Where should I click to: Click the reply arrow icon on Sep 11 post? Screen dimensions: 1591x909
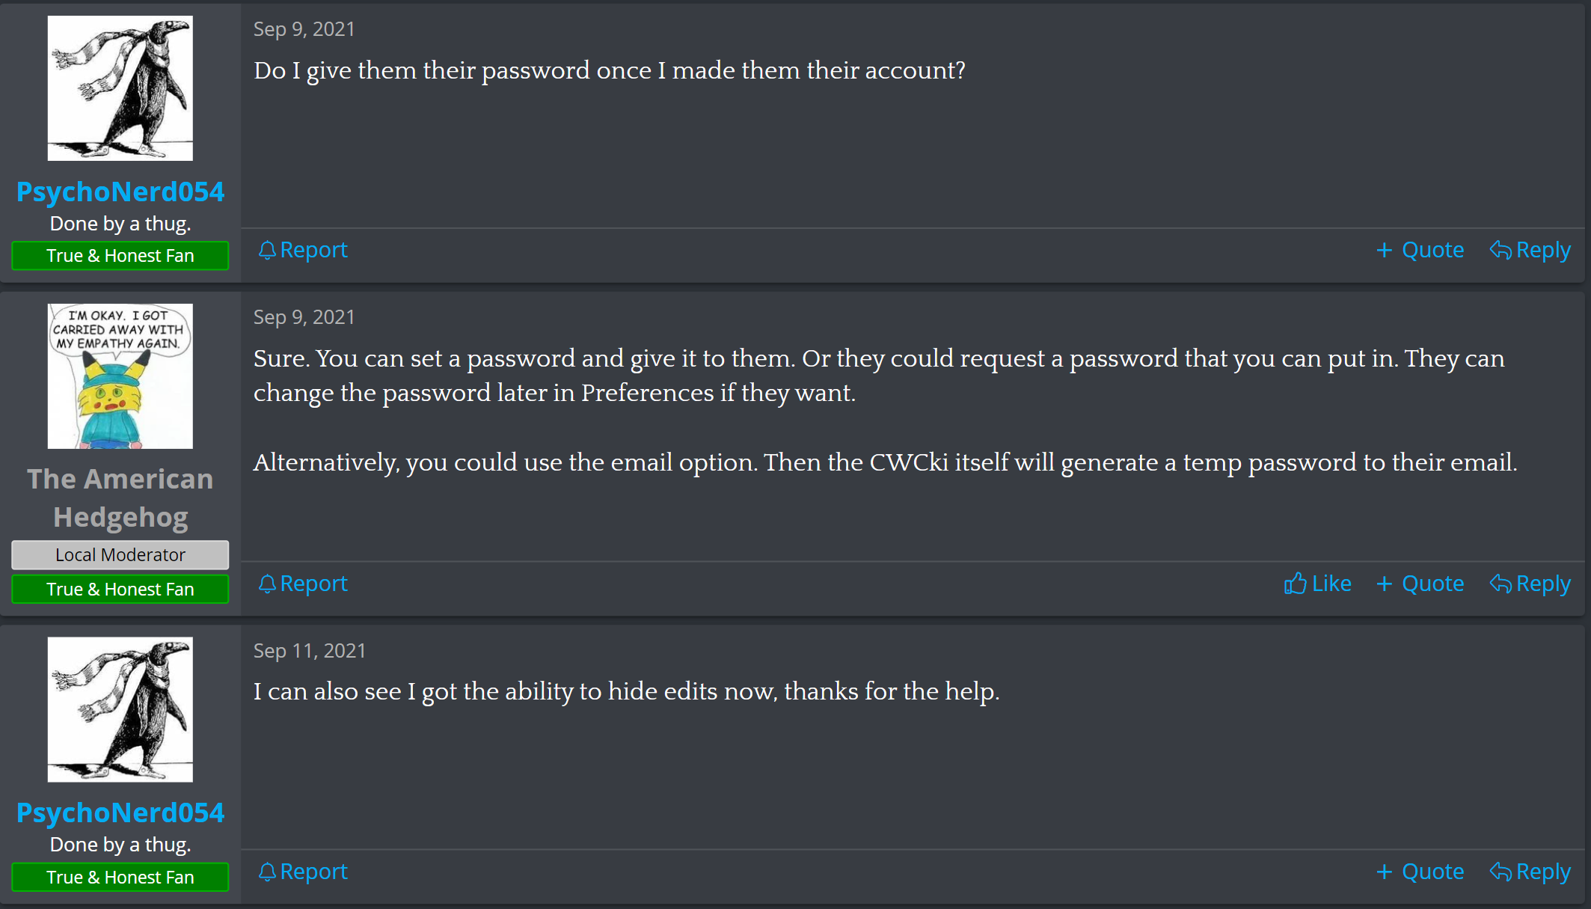tap(1500, 872)
